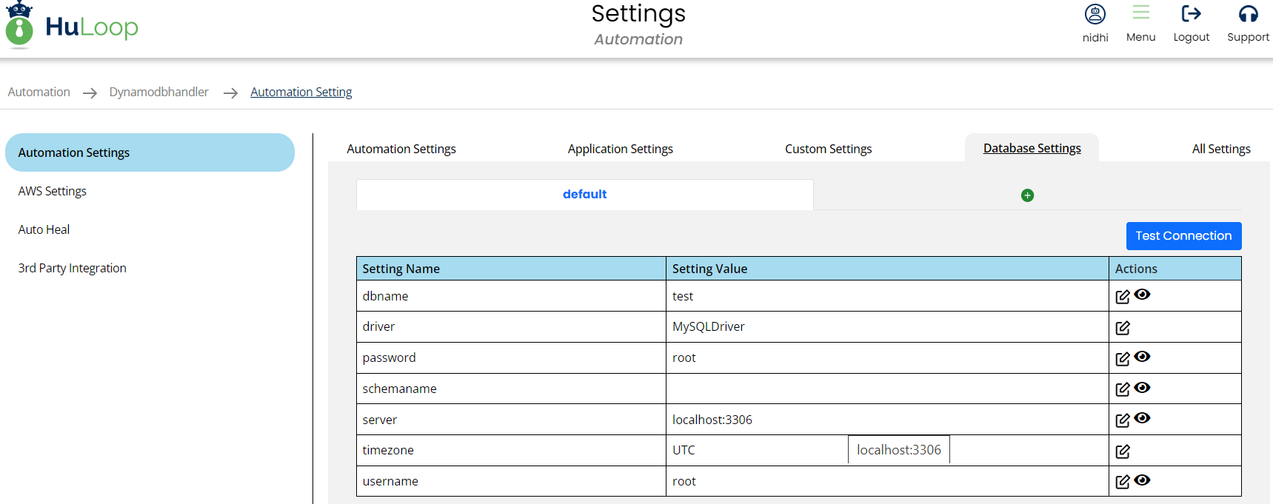Add new database config with green plus

[x=1027, y=195]
